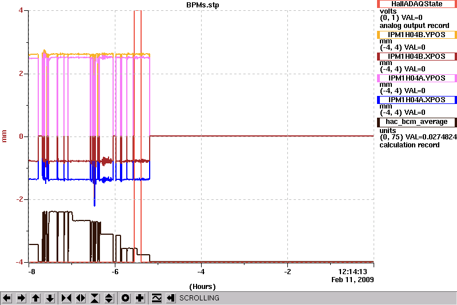Viewport: 457px width, 305px height.
Task: Click the flat red trace at -3 hours
Action: pyautogui.click(x=244, y=136)
